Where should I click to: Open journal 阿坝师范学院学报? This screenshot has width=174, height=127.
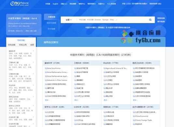click(83, 112)
